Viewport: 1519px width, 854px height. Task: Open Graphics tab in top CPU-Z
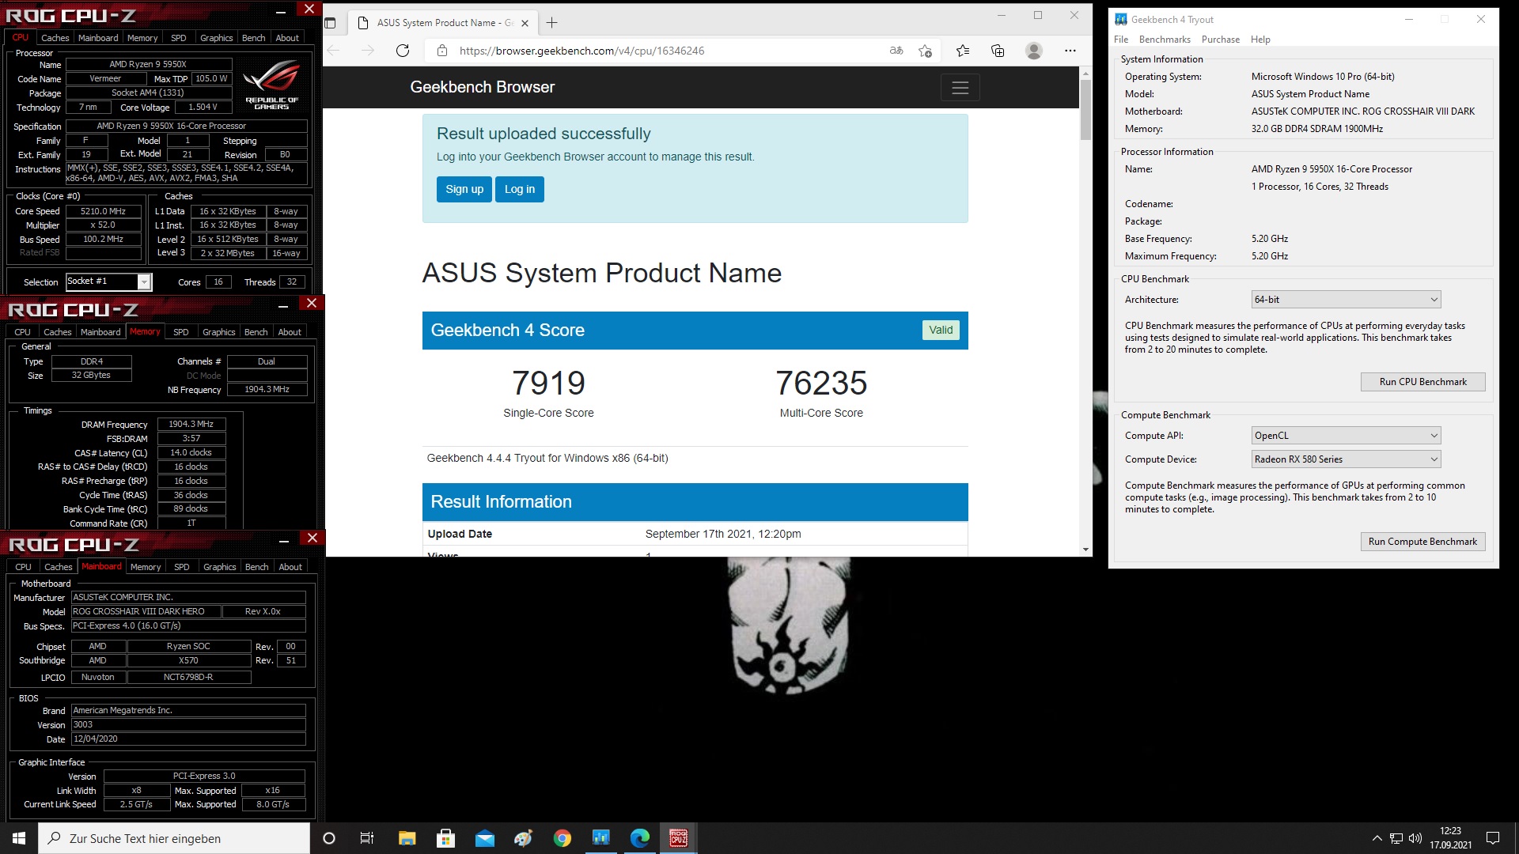[216, 38]
